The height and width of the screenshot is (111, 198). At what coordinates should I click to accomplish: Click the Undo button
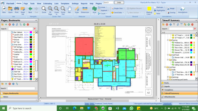[x=119, y=2]
